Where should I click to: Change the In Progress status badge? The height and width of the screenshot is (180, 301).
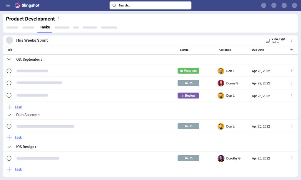tap(188, 71)
